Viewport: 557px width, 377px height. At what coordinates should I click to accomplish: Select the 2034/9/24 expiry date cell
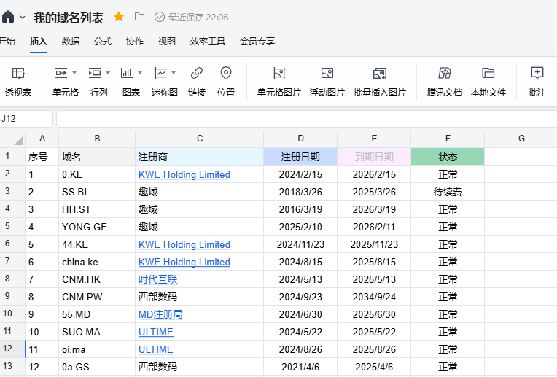click(x=374, y=297)
